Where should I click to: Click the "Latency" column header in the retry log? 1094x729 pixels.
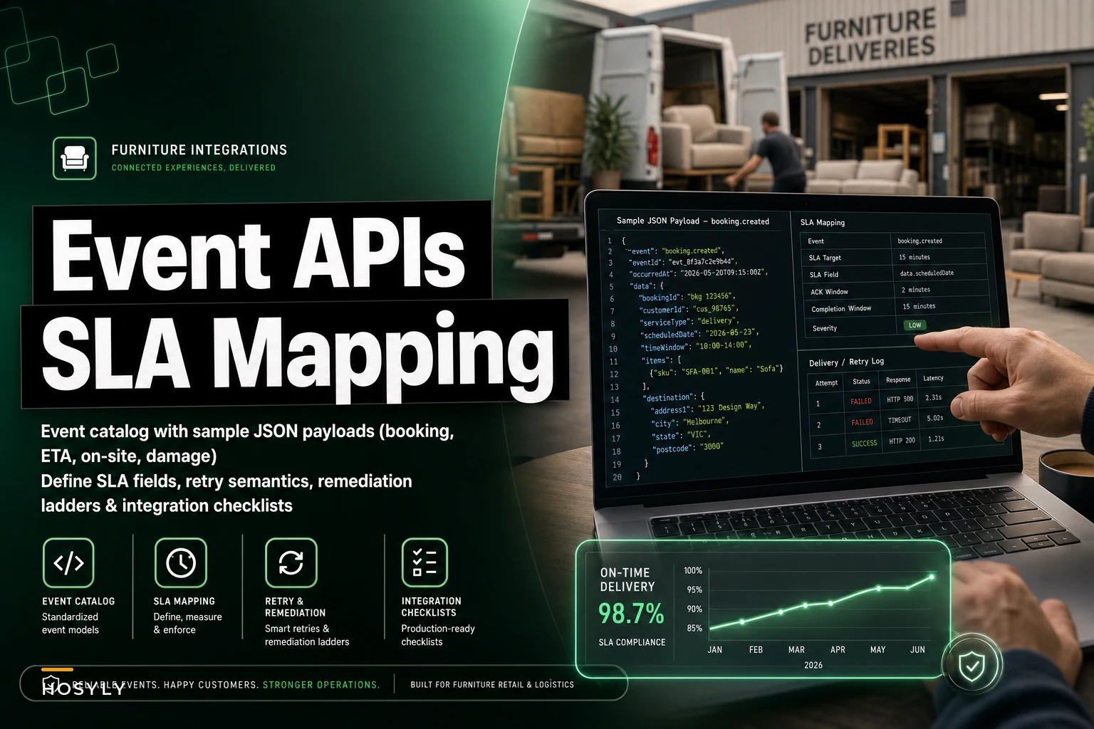[933, 378]
